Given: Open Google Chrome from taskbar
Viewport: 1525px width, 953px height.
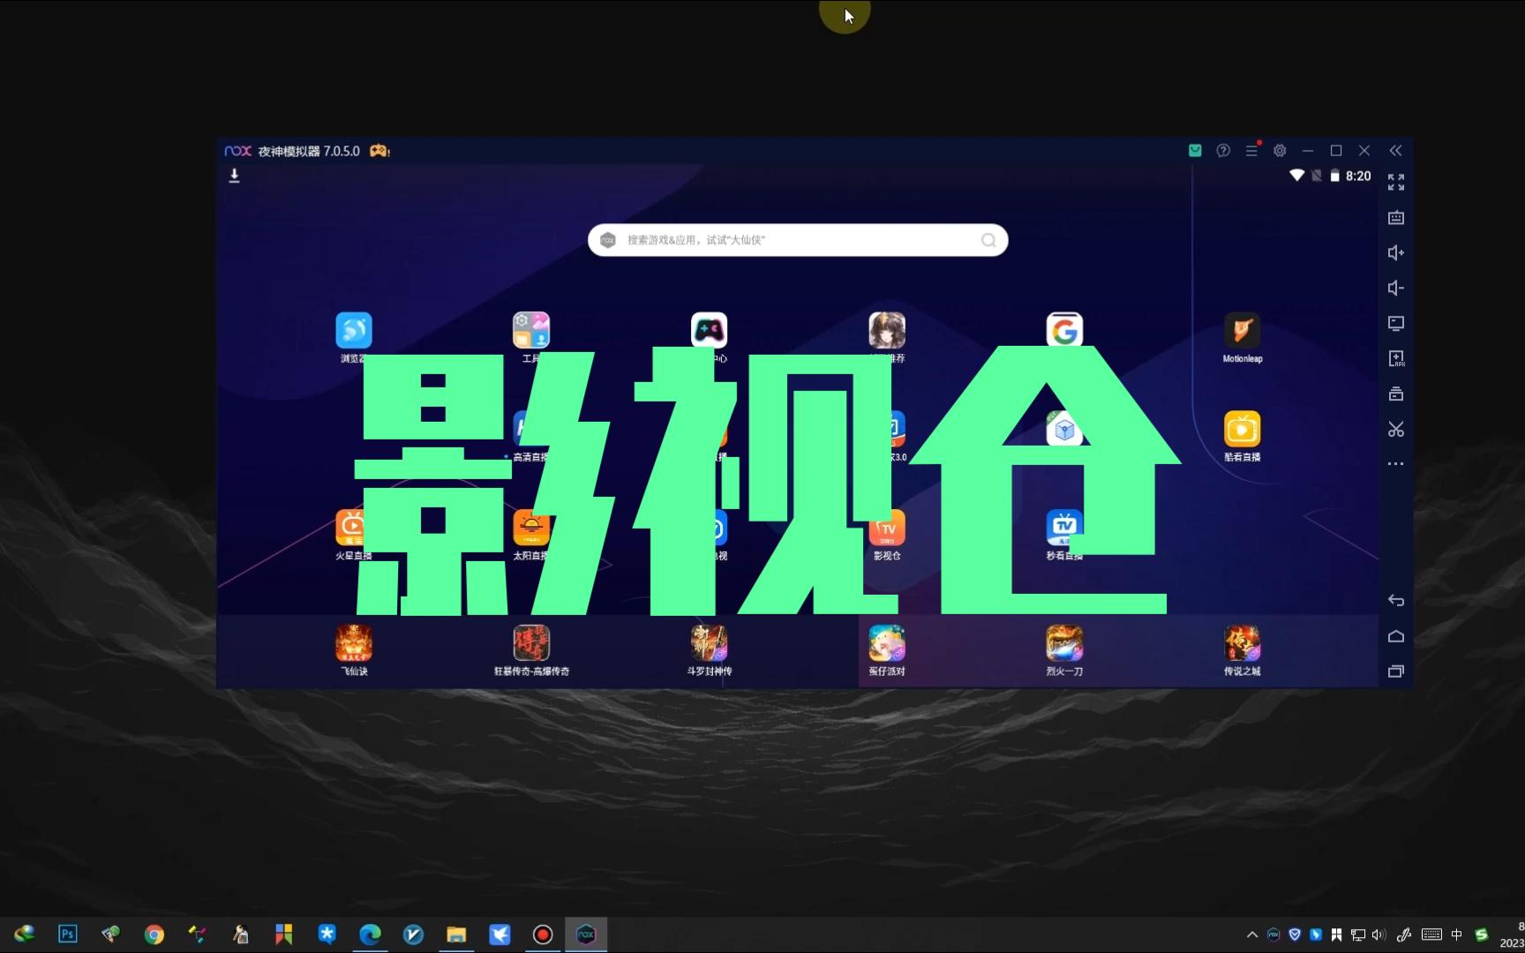Looking at the screenshot, I should [x=154, y=934].
